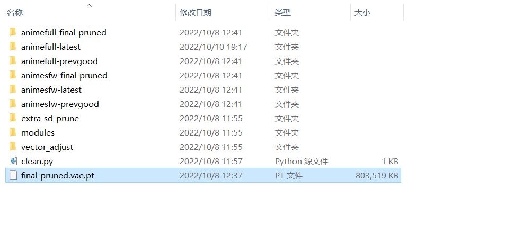This screenshot has height=241, width=532.
Task: Select the clean.py file name
Action: [37, 162]
